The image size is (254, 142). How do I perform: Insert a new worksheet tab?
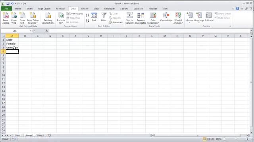point(49,135)
